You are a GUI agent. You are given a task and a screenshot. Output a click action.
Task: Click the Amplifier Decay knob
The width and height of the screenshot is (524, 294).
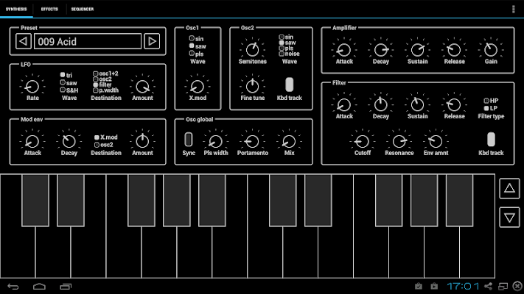380,50
